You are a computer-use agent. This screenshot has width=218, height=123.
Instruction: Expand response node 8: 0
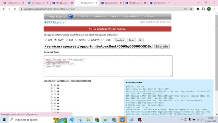pos(52,109)
